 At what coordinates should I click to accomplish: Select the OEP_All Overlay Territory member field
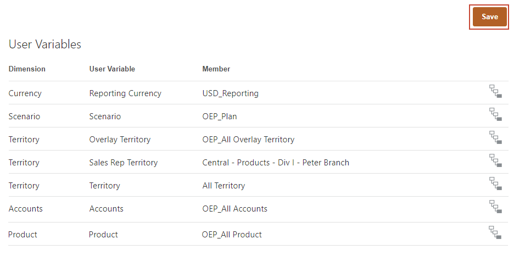(x=248, y=140)
